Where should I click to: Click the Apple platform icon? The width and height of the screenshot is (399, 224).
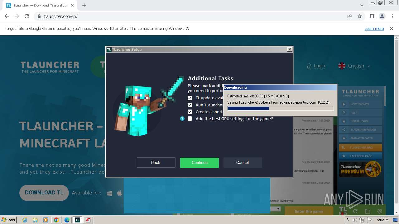[x=119, y=193]
